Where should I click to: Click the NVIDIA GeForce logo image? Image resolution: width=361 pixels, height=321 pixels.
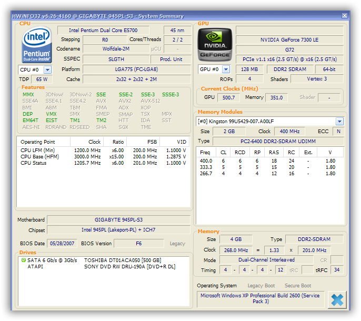pyautogui.click(x=215, y=45)
